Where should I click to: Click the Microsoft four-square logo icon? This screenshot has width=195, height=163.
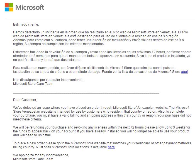[x=9, y=7]
